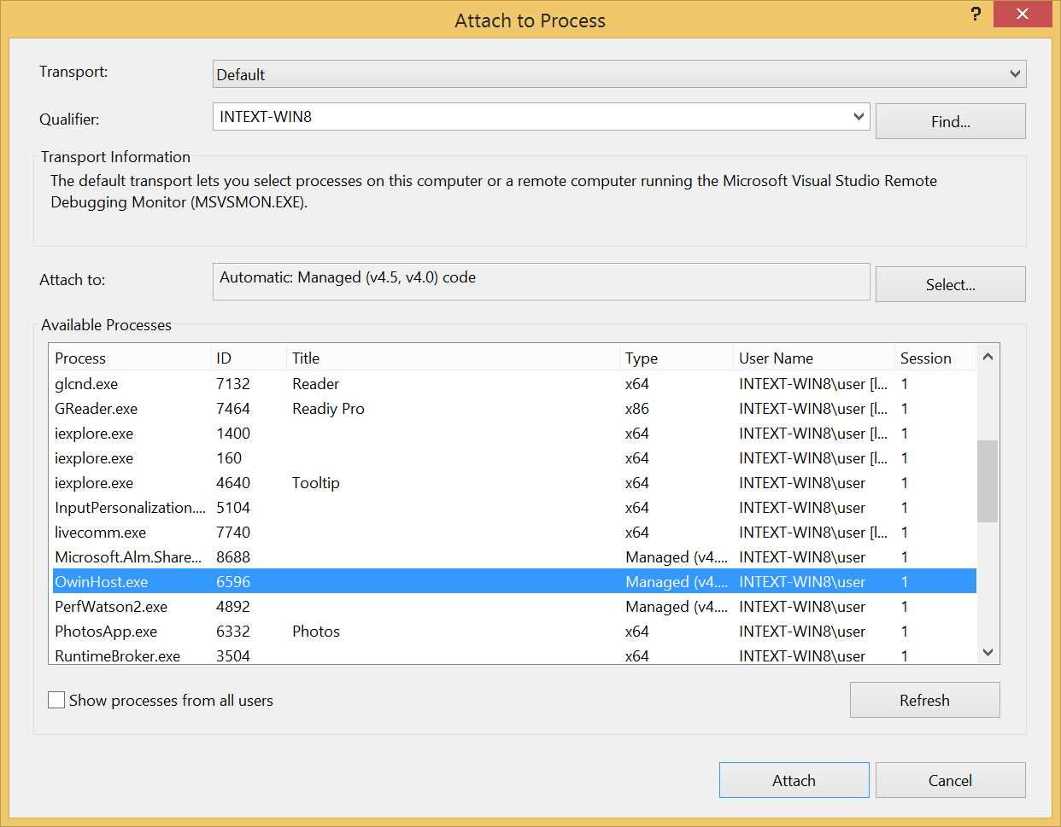
Task: Sort by the ID column header
Action: (249, 358)
